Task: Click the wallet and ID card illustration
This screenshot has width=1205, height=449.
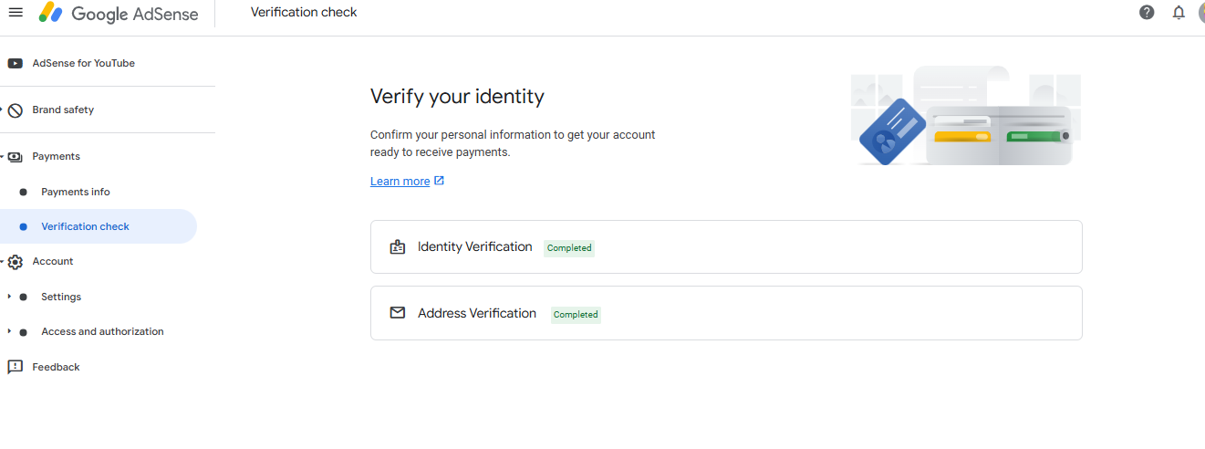Action: click(x=966, y=116)
